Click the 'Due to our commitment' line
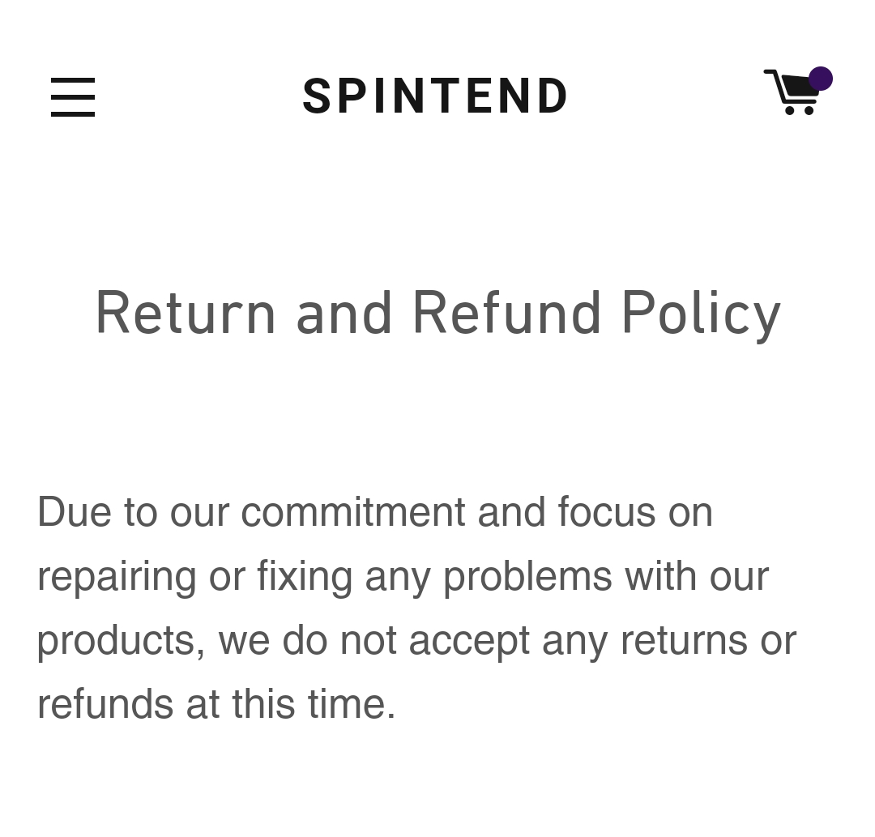 374,512
